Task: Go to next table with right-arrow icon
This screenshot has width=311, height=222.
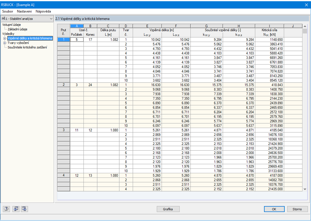Action: (x=25, y=209)
